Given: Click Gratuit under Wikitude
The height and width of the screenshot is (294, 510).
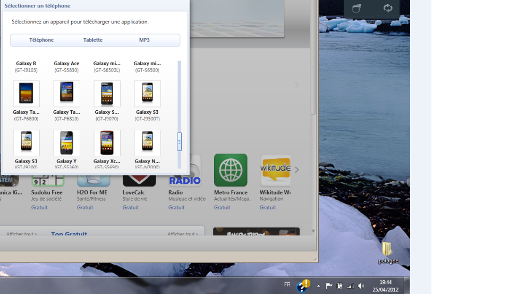Looking at the screenshot, I should (x=268, y=207).
